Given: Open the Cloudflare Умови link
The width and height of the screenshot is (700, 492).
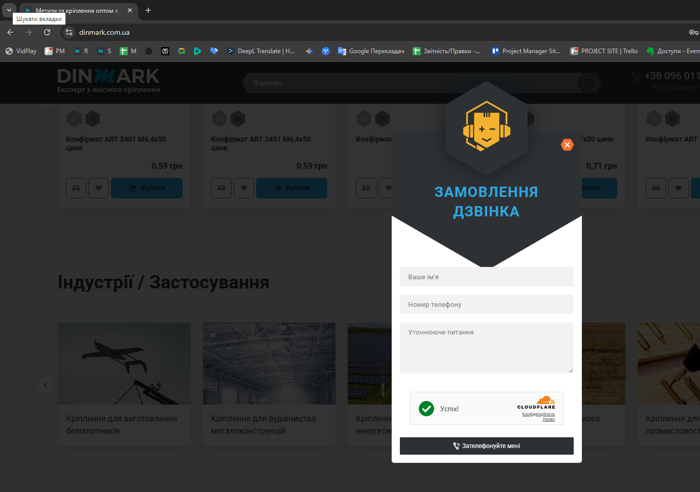Looking at the screenshot, I should coord(549,419).
